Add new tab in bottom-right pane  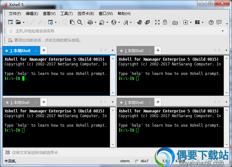(158, 102)
